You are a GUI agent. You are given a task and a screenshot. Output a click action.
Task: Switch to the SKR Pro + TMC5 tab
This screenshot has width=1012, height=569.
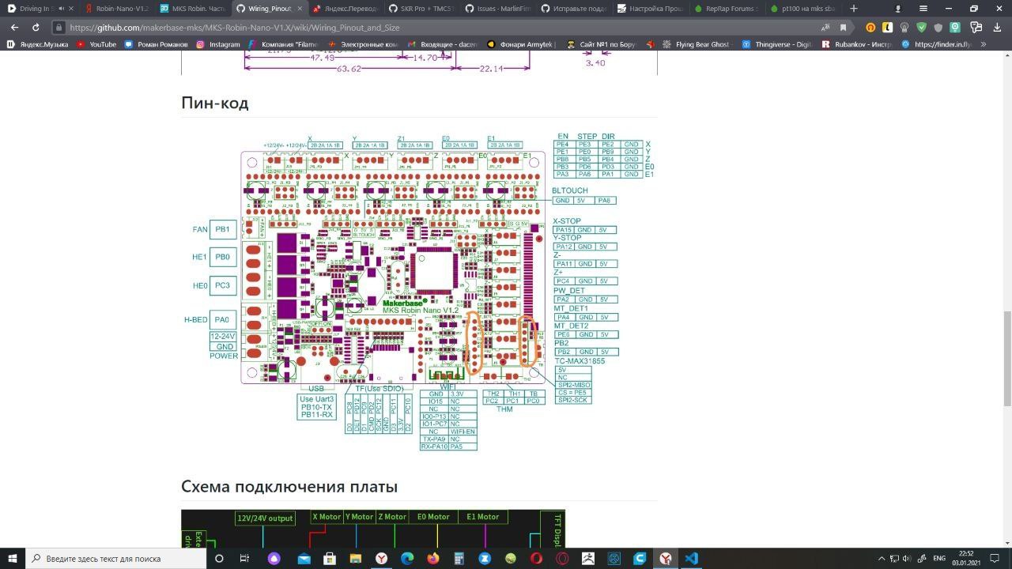(421, 9)
